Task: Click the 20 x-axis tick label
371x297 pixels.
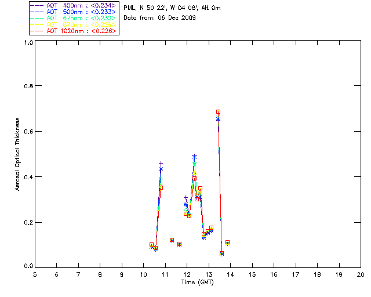Action: click(x=361, y=274)
